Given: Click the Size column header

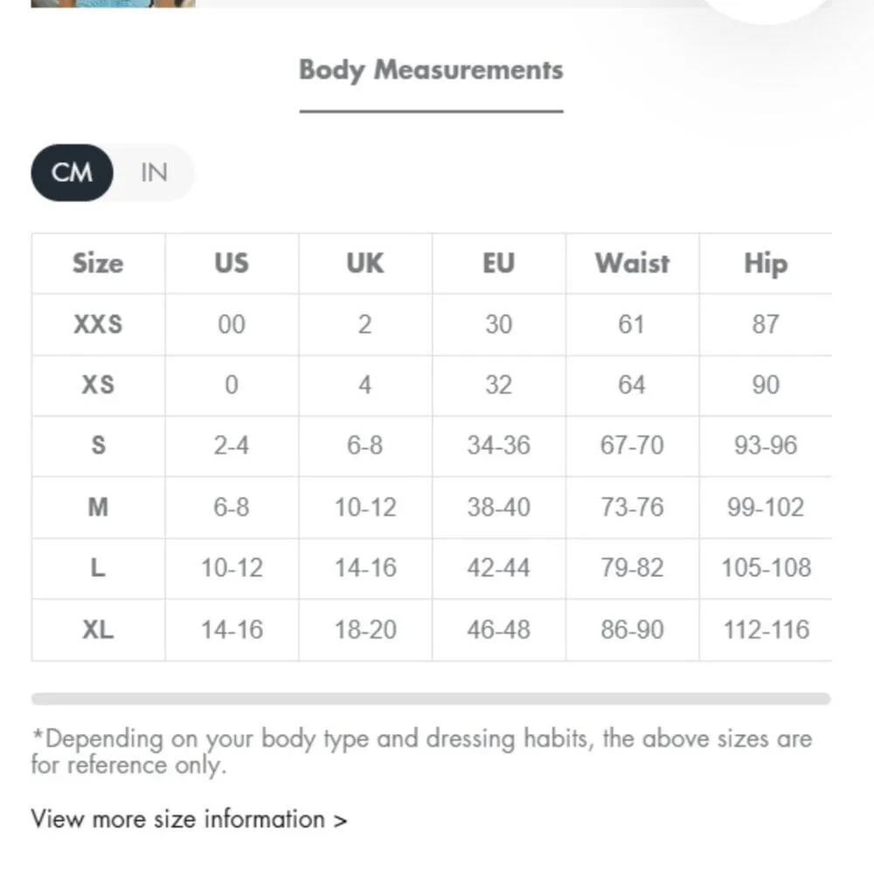Looking at the screenshot, I should point(98,263).
